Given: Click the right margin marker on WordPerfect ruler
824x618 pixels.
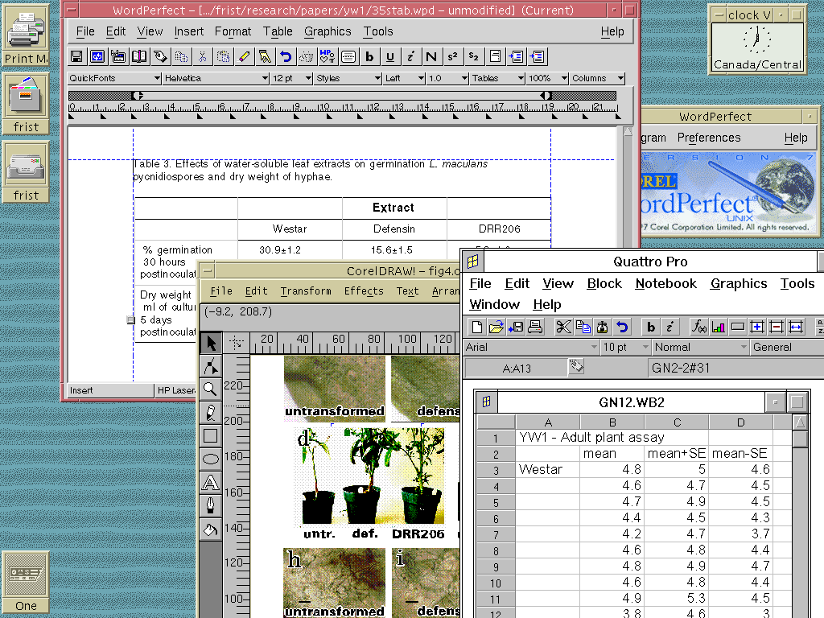Looking at the screenshot, I should pos(546,96).
